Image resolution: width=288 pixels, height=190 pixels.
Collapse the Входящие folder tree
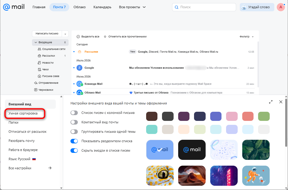click(x=36, y=42)
